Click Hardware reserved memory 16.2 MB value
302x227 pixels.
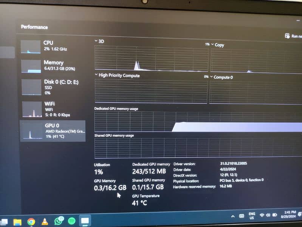coord(226,186)
